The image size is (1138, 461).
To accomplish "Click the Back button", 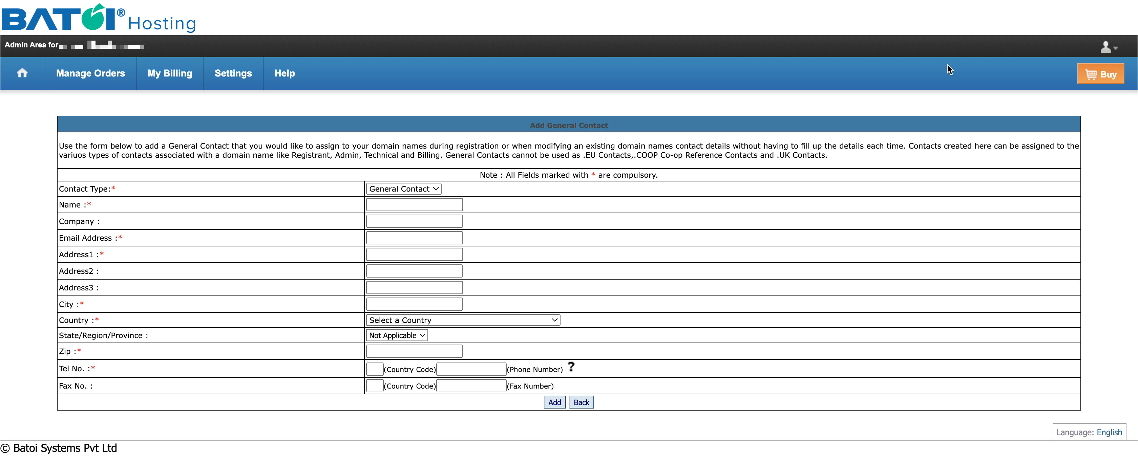I will click(x=581, y=402).
